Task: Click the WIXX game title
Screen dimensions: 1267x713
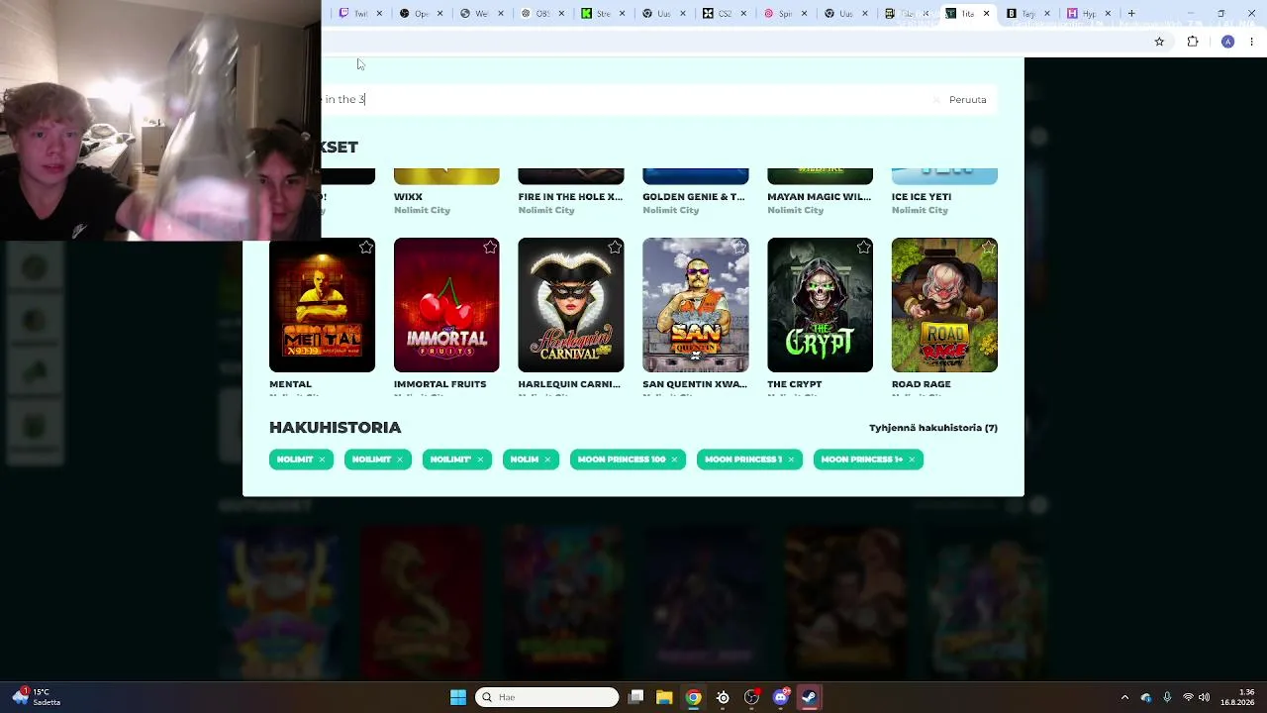Action: click(x=408, y=197)
